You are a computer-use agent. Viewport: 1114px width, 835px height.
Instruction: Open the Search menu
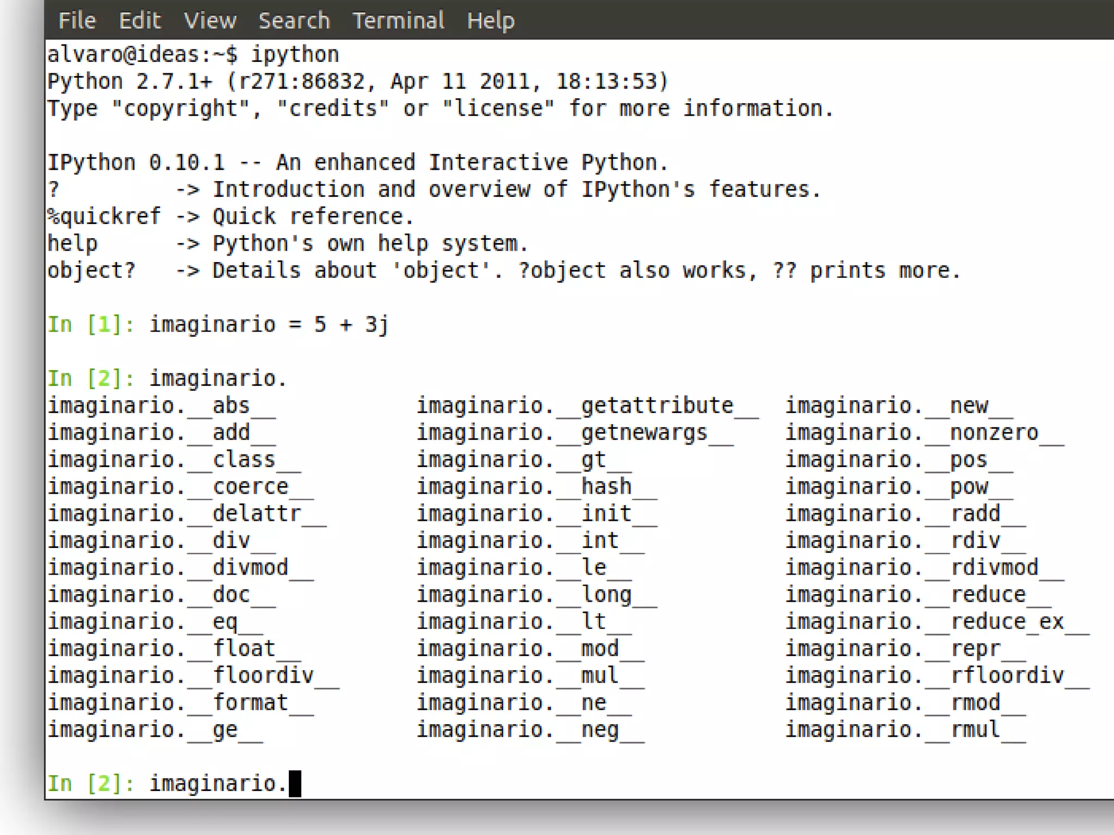pyautogui.click(x=294, y=21)
